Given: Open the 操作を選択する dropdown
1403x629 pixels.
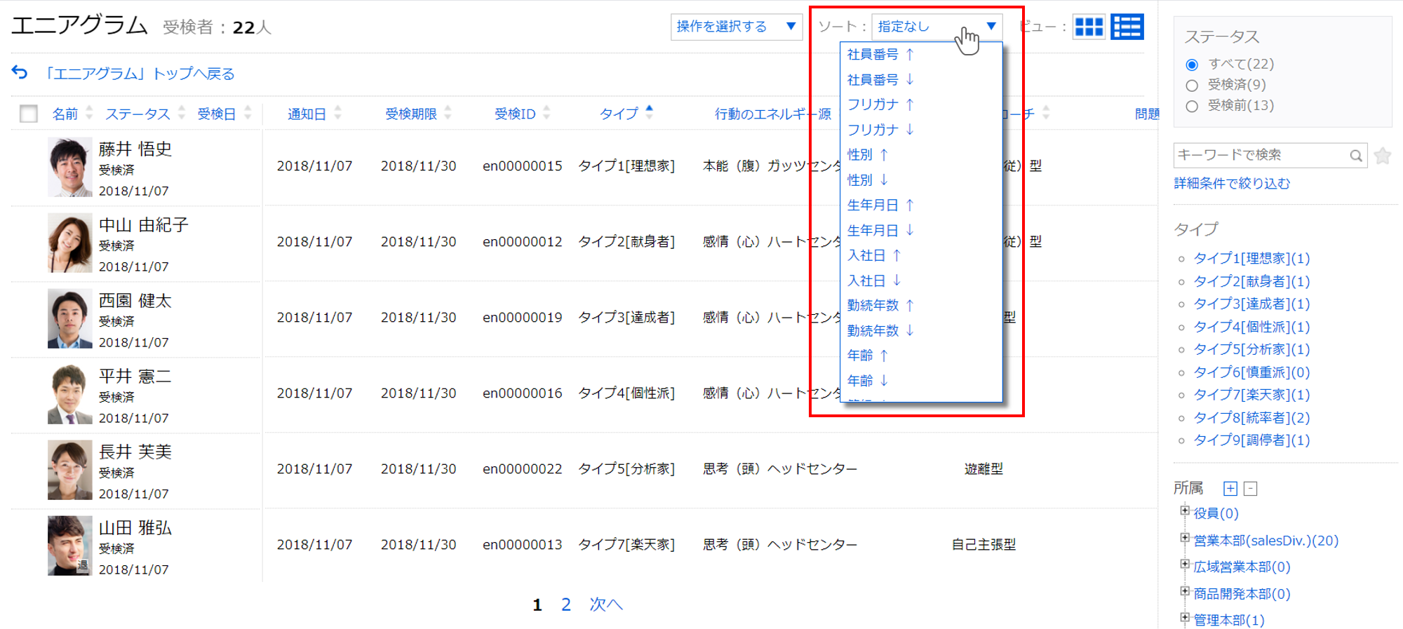Looking at the screenshot, I should pos(736,27).
